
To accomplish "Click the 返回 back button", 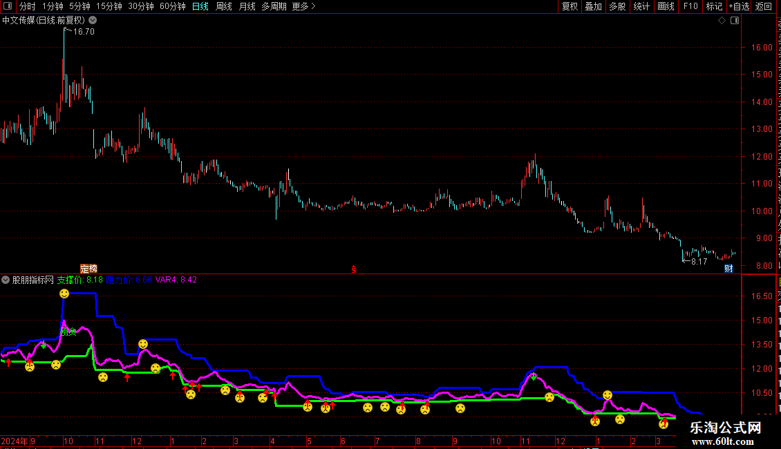I will 763,6.
